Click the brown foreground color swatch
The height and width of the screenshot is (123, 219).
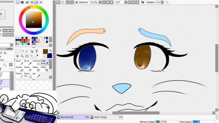point(46,52)
